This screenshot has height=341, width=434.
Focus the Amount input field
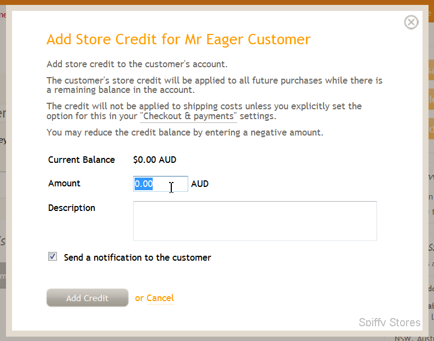point(160,184)
